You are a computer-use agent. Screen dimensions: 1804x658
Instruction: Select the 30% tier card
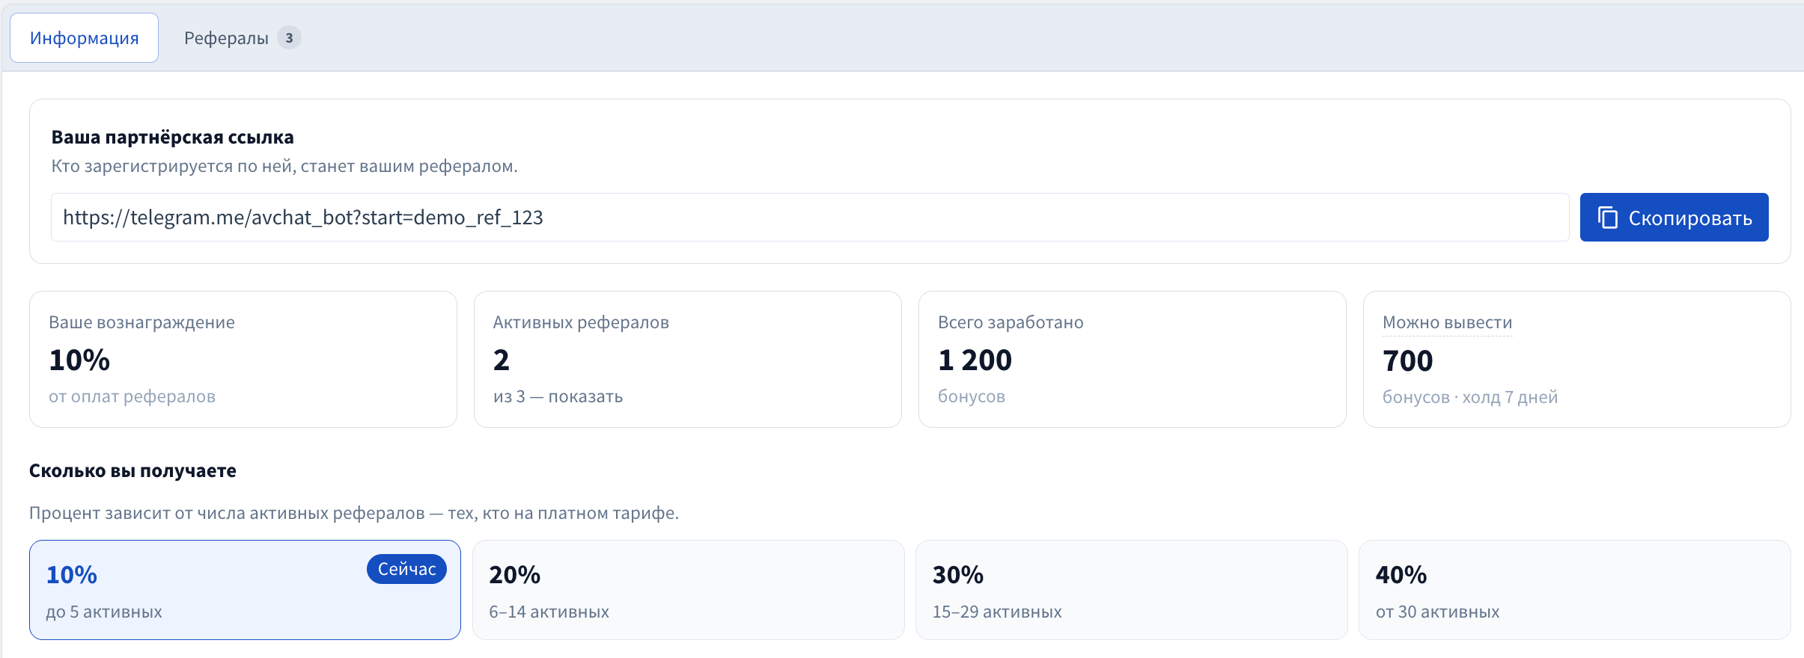[x=1131, y=590]
